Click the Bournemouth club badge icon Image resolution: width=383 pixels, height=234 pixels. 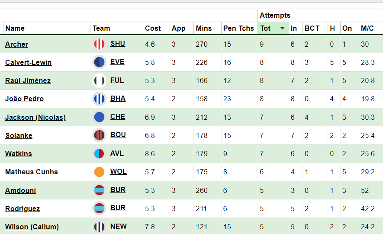pyautogui.click(x=100, y=135)
